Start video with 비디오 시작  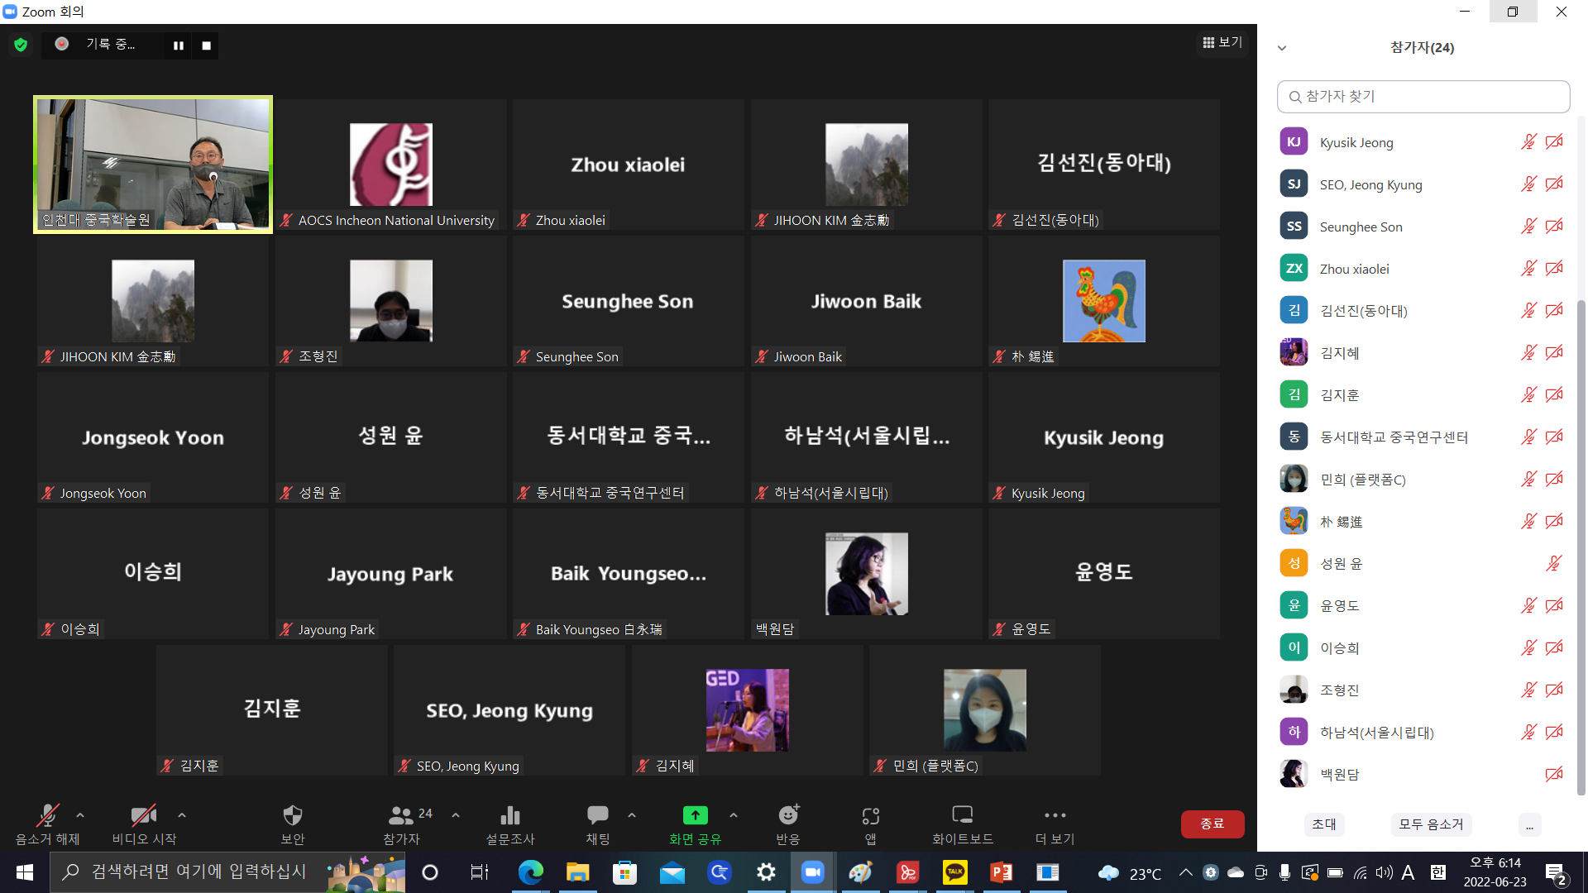point(144,824)
